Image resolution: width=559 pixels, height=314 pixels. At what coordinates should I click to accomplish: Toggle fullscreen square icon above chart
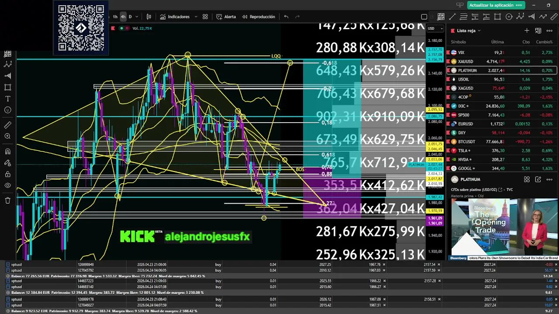[x=424, y=17]
